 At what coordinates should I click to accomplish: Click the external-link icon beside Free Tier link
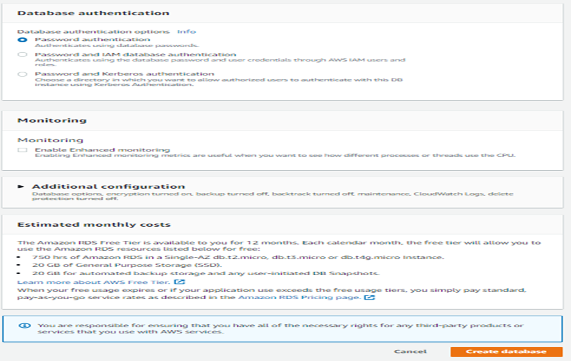pos(179,281)
